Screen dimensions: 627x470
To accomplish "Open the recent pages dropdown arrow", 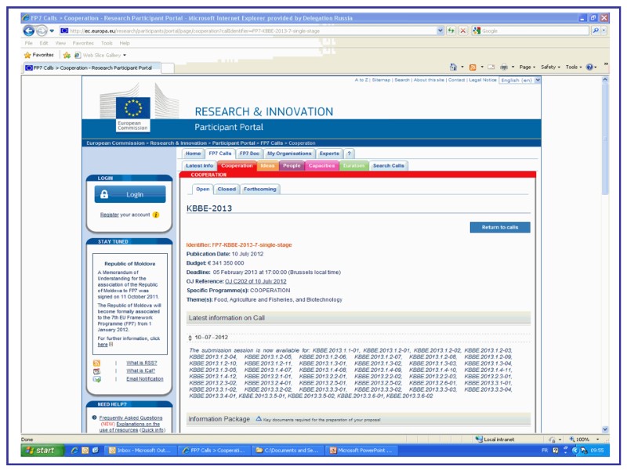I will coord(52,31).
